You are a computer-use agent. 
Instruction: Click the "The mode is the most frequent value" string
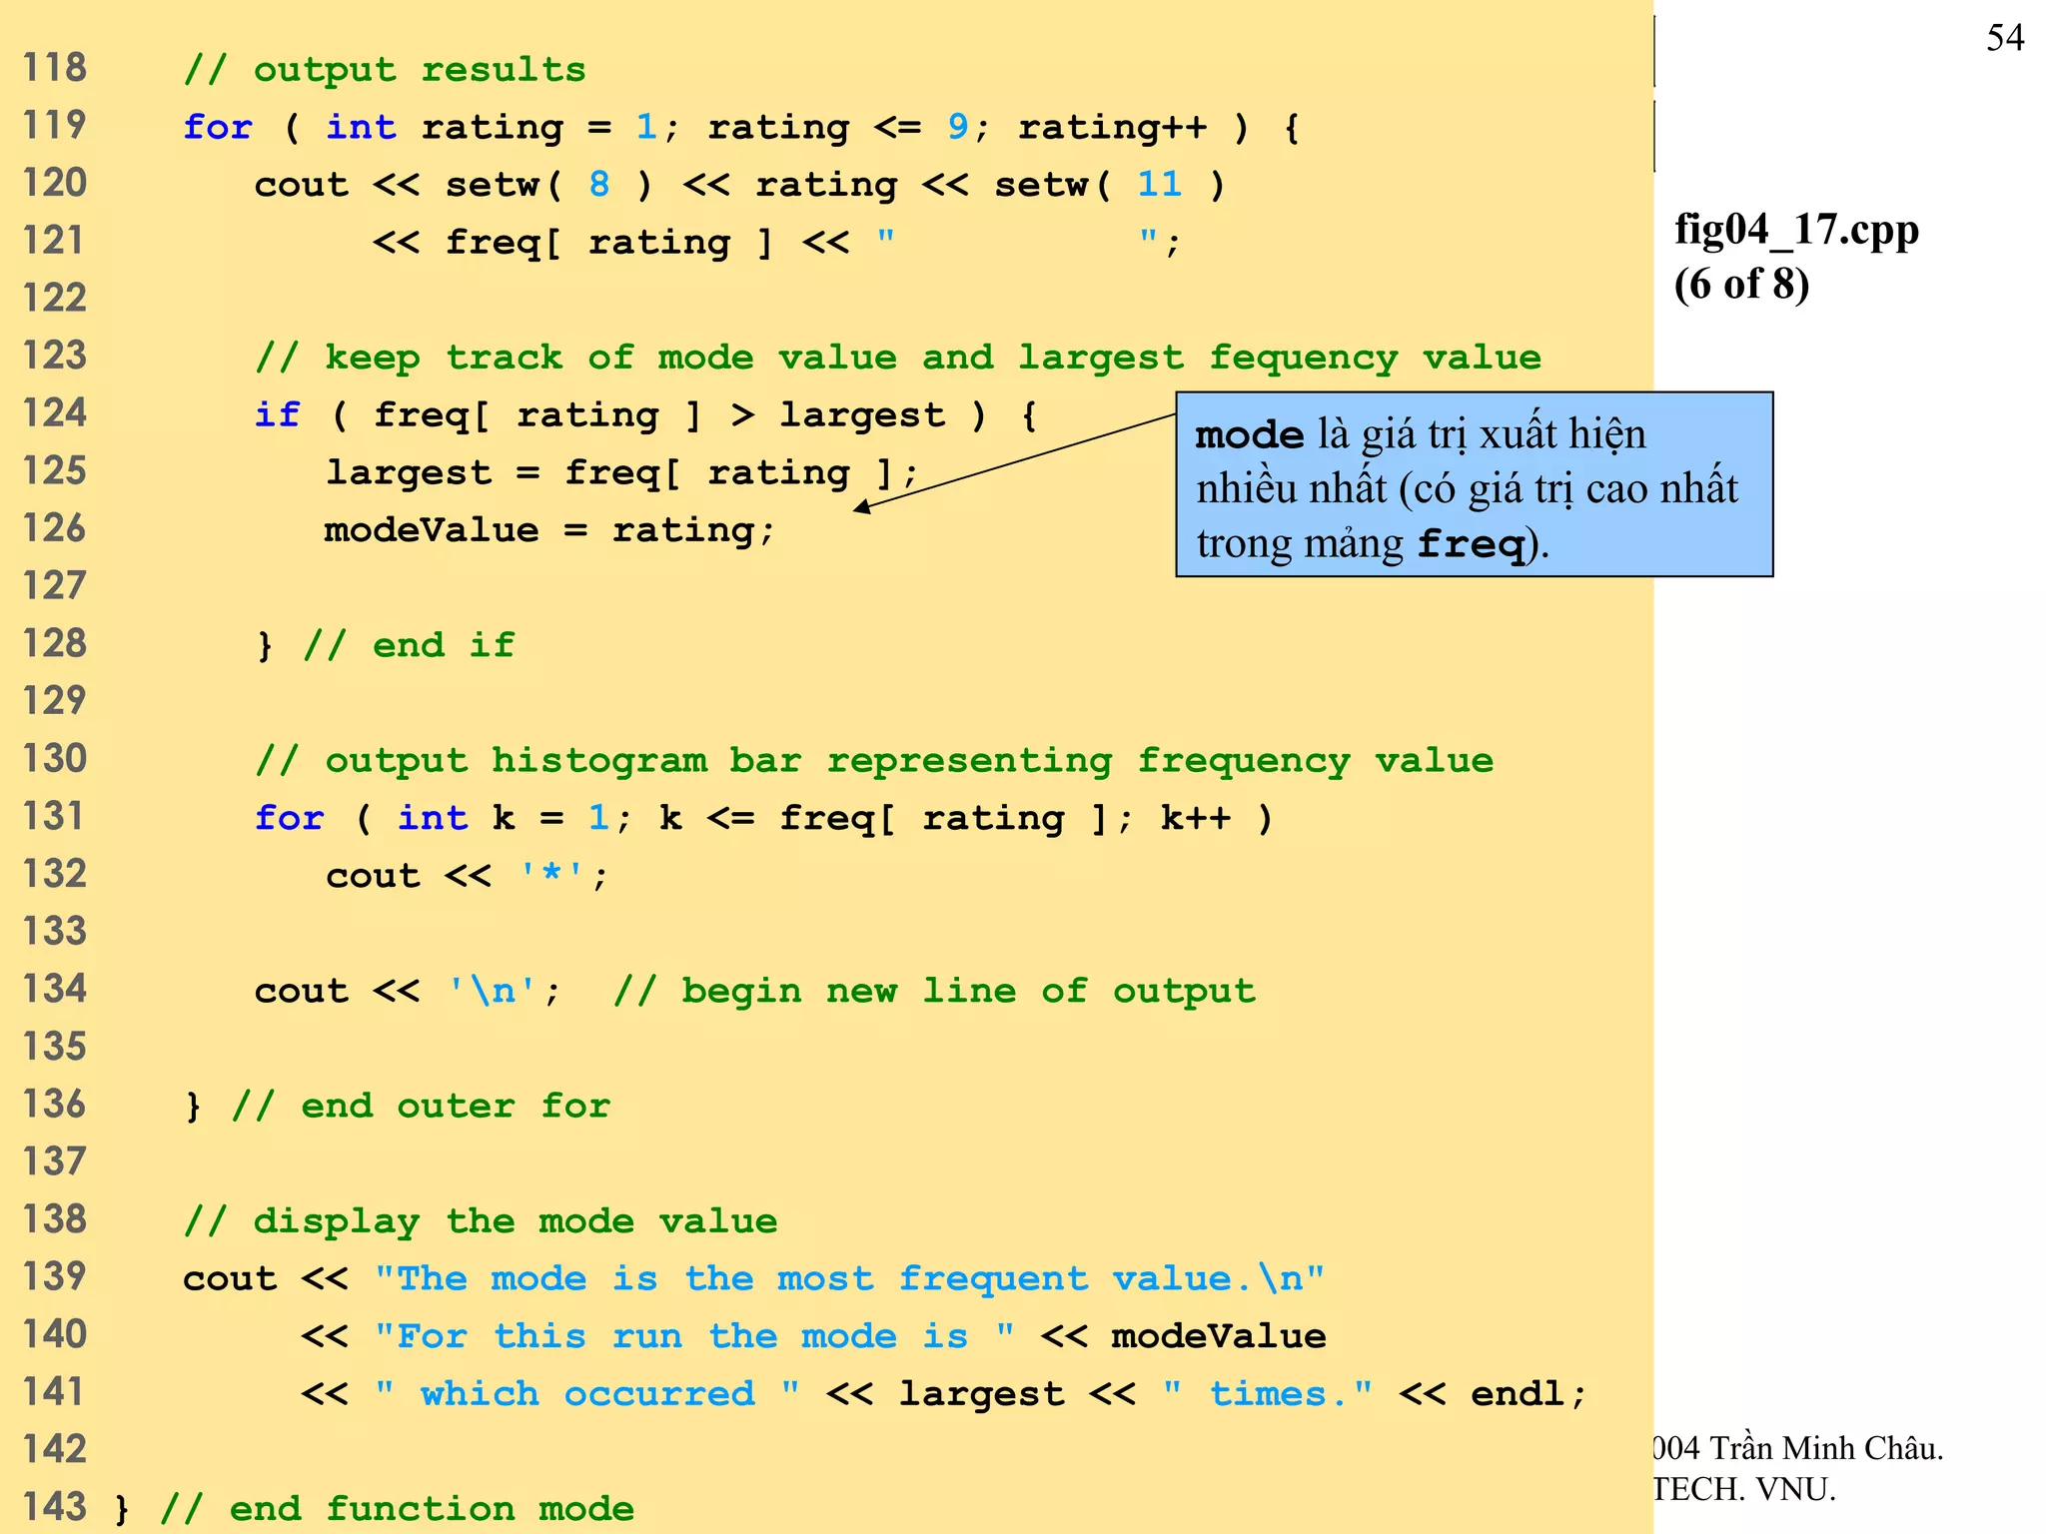pos(849,1278)
